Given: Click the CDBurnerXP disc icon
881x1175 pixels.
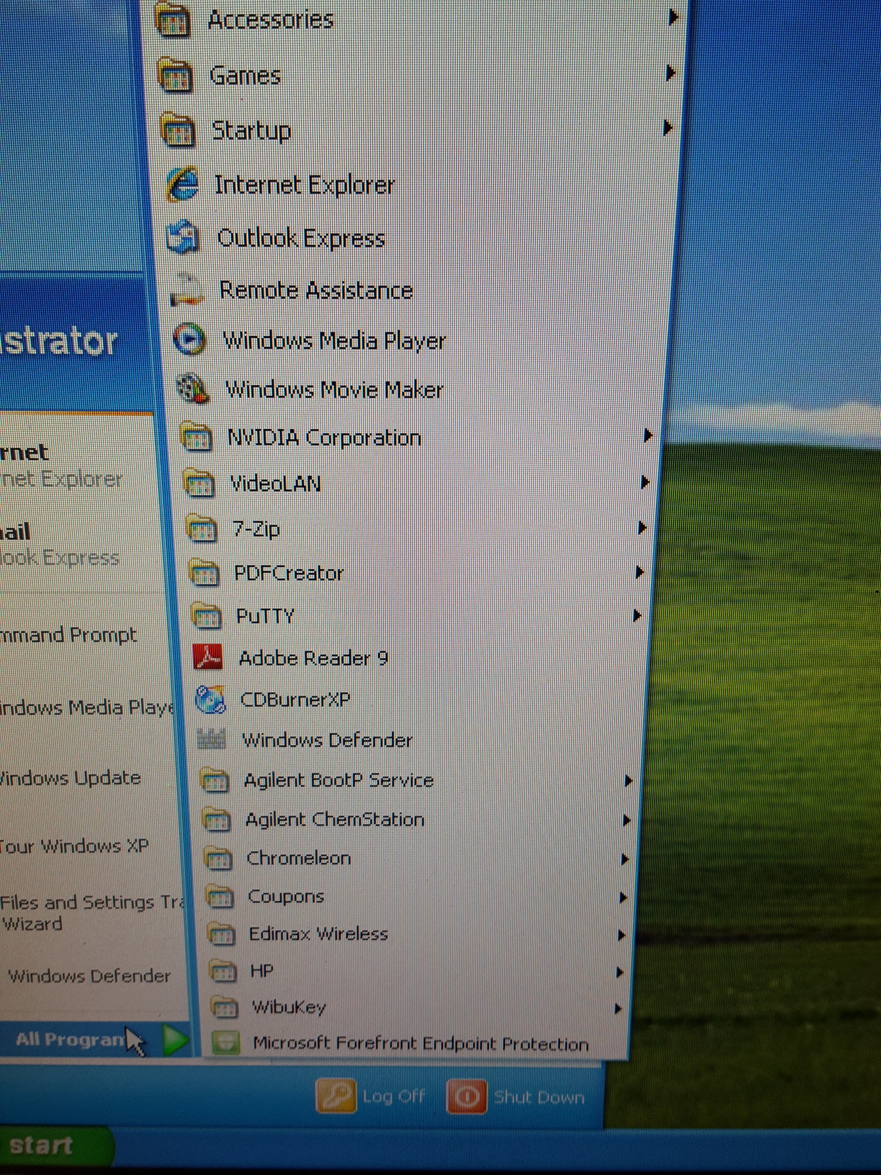Looking at the screenshot, I should 210,699.
